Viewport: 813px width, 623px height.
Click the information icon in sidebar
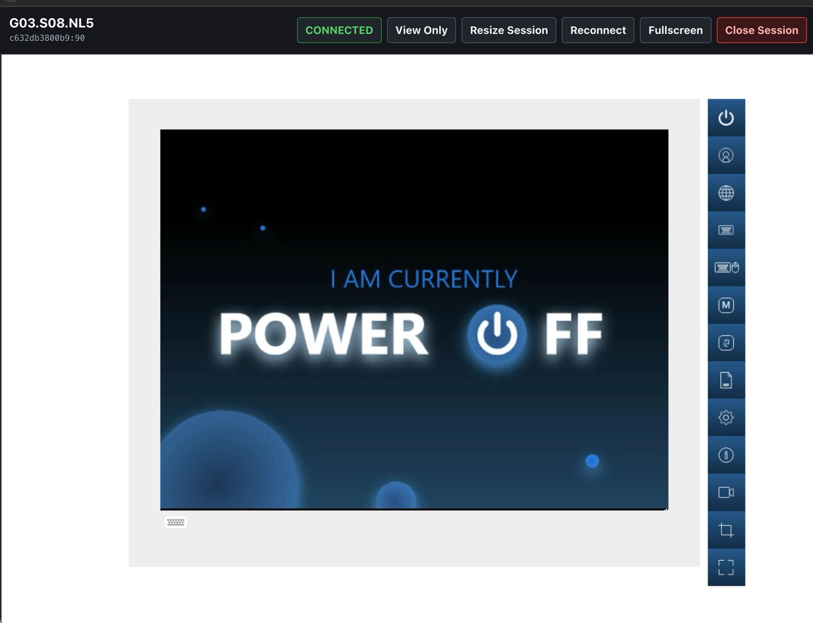726,455
